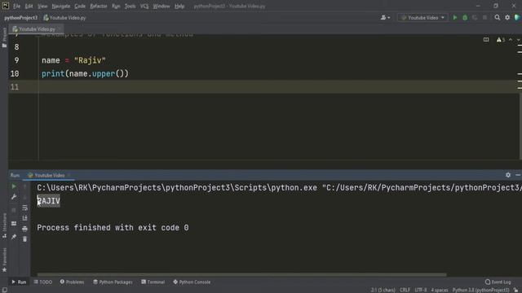Viewport: 522px width, 293px height.
Task: Open the Python Packages tool window
Action: 113,282
